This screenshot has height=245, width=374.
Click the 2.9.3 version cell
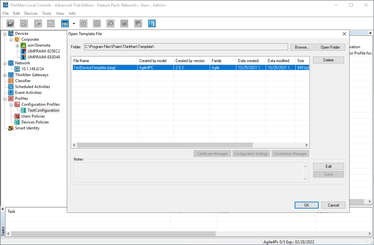[192, 68]
